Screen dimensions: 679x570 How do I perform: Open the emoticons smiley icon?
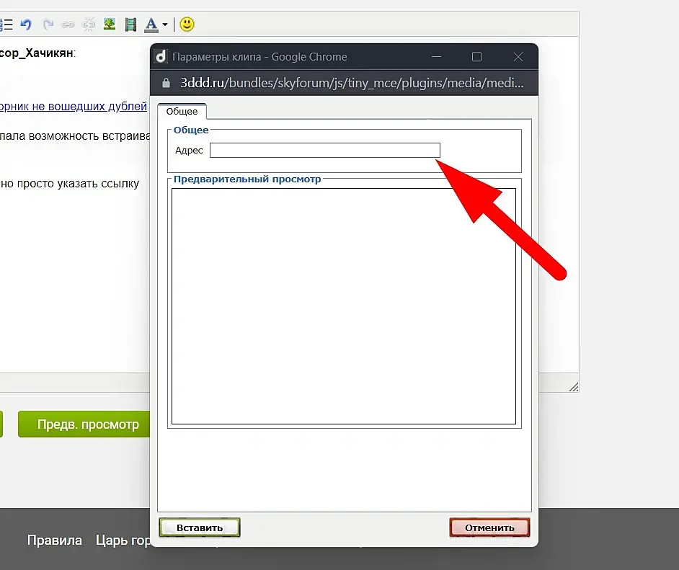tap(187, 25)
